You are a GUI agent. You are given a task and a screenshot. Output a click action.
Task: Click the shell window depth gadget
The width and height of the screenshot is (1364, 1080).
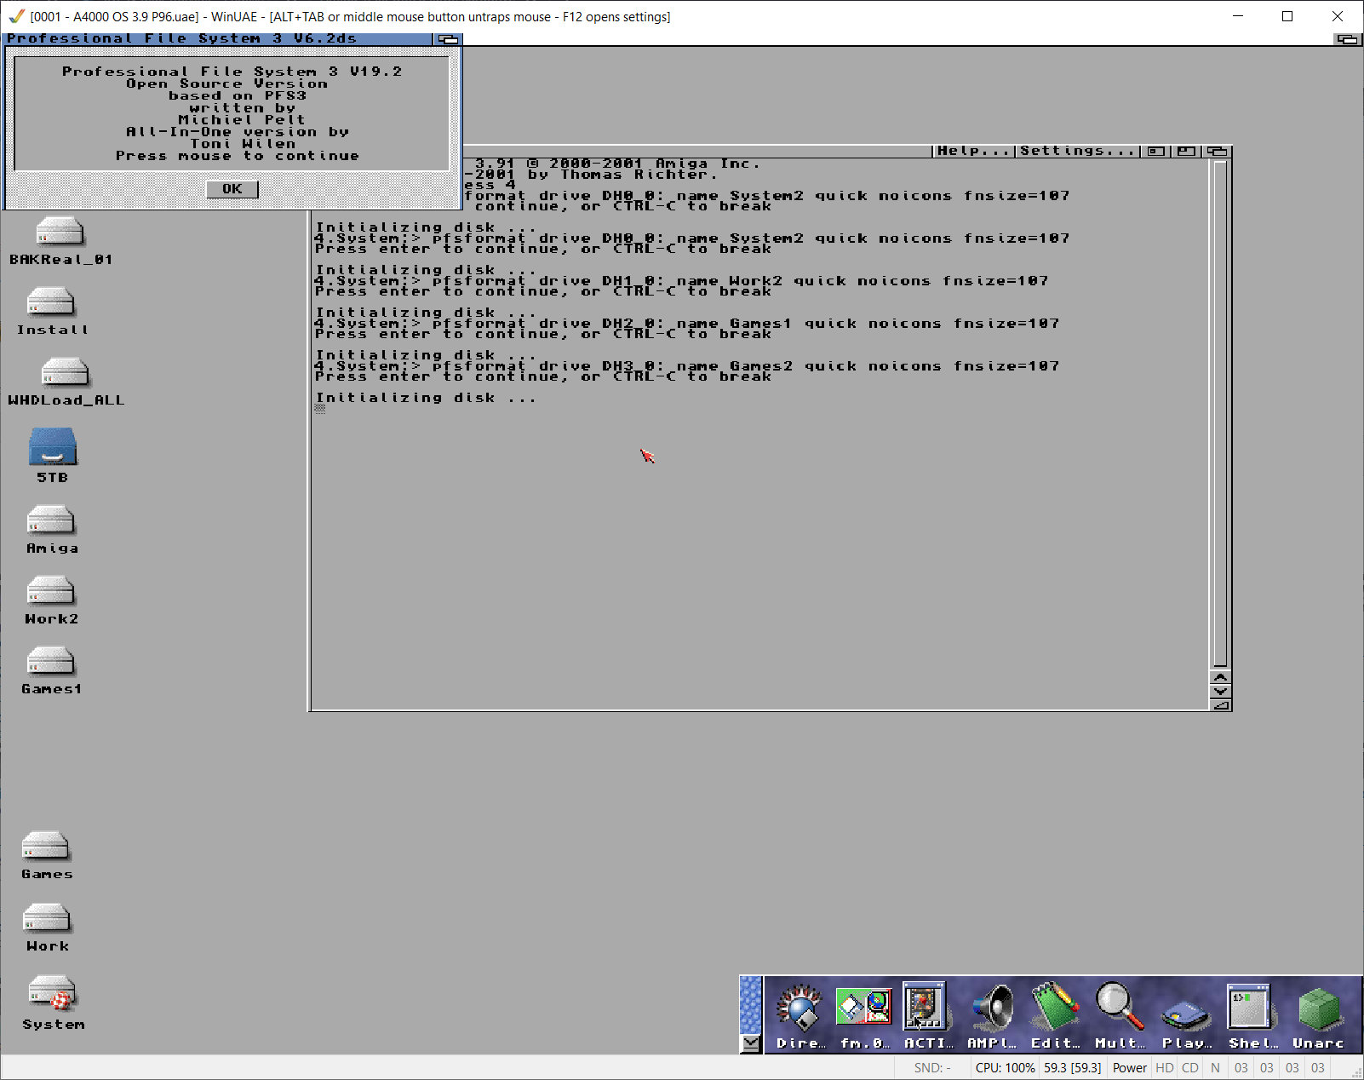point(1218,151)
